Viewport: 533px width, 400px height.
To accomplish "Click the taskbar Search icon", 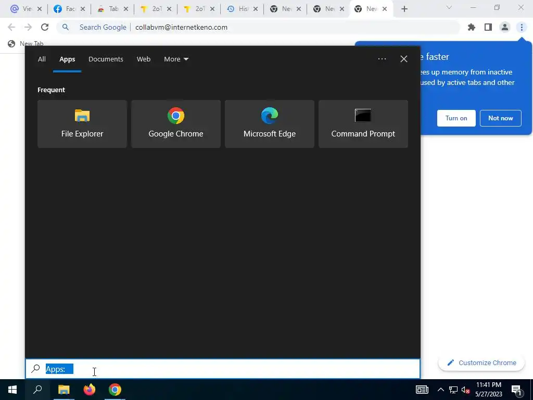I will pos(37,390).
